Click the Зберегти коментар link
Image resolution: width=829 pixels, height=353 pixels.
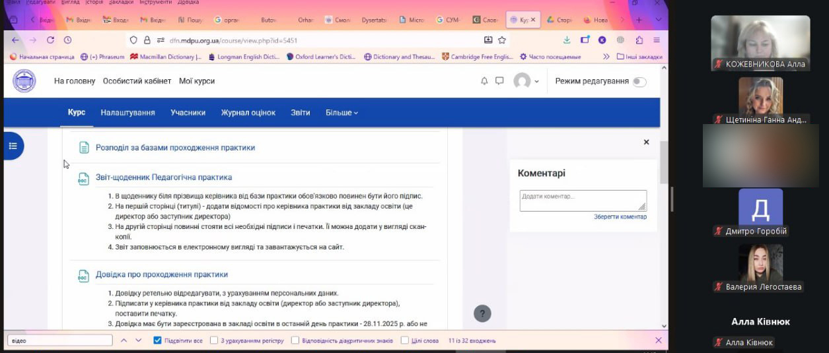[x=620, y=217]
